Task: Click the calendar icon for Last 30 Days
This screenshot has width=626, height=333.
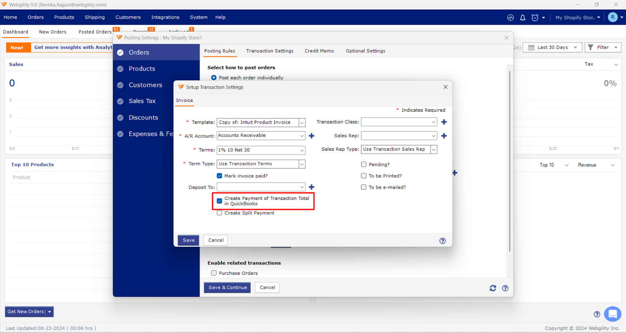Action: click(531, 48)
